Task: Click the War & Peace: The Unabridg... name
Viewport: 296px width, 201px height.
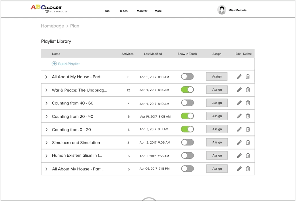Action: tap(79, 90)
